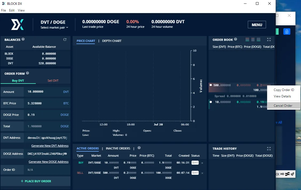301x190 pixels.
Task: Click Generate New DOGE Address link
Action: pos(49,162)
